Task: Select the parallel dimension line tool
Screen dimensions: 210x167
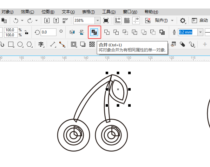Action: (x=53, y=45)
